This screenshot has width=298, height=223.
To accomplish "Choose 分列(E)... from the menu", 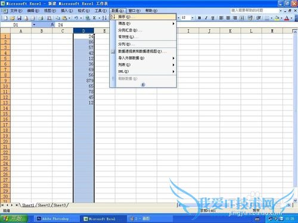I will pos(143,44).
